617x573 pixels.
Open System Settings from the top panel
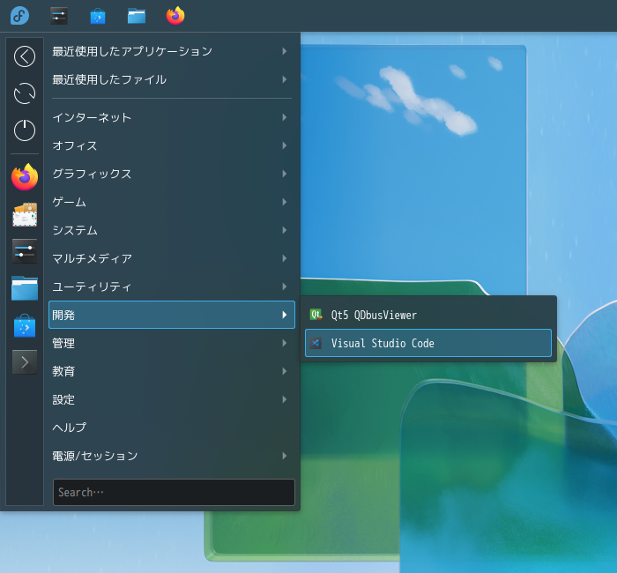tap(59, 16)
